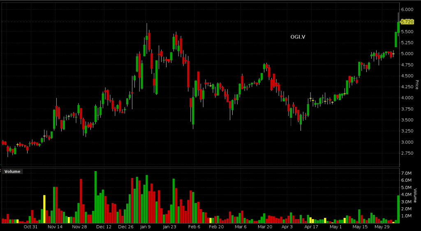Click the Volume panel label

click(12, 172)
